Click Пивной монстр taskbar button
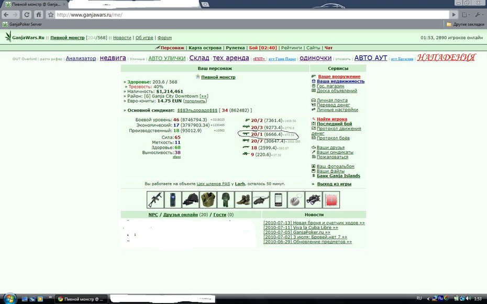 click(x=81, y=299)
